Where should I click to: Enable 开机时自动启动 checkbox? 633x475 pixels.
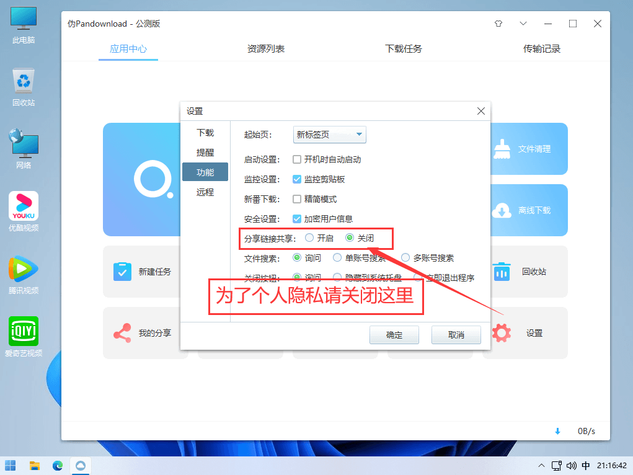(x=297, y=159)
